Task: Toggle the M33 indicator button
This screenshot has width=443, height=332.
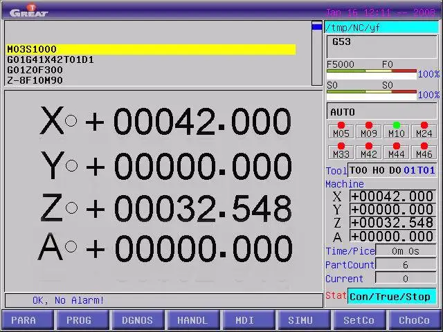Action: [x=341, y=151]
